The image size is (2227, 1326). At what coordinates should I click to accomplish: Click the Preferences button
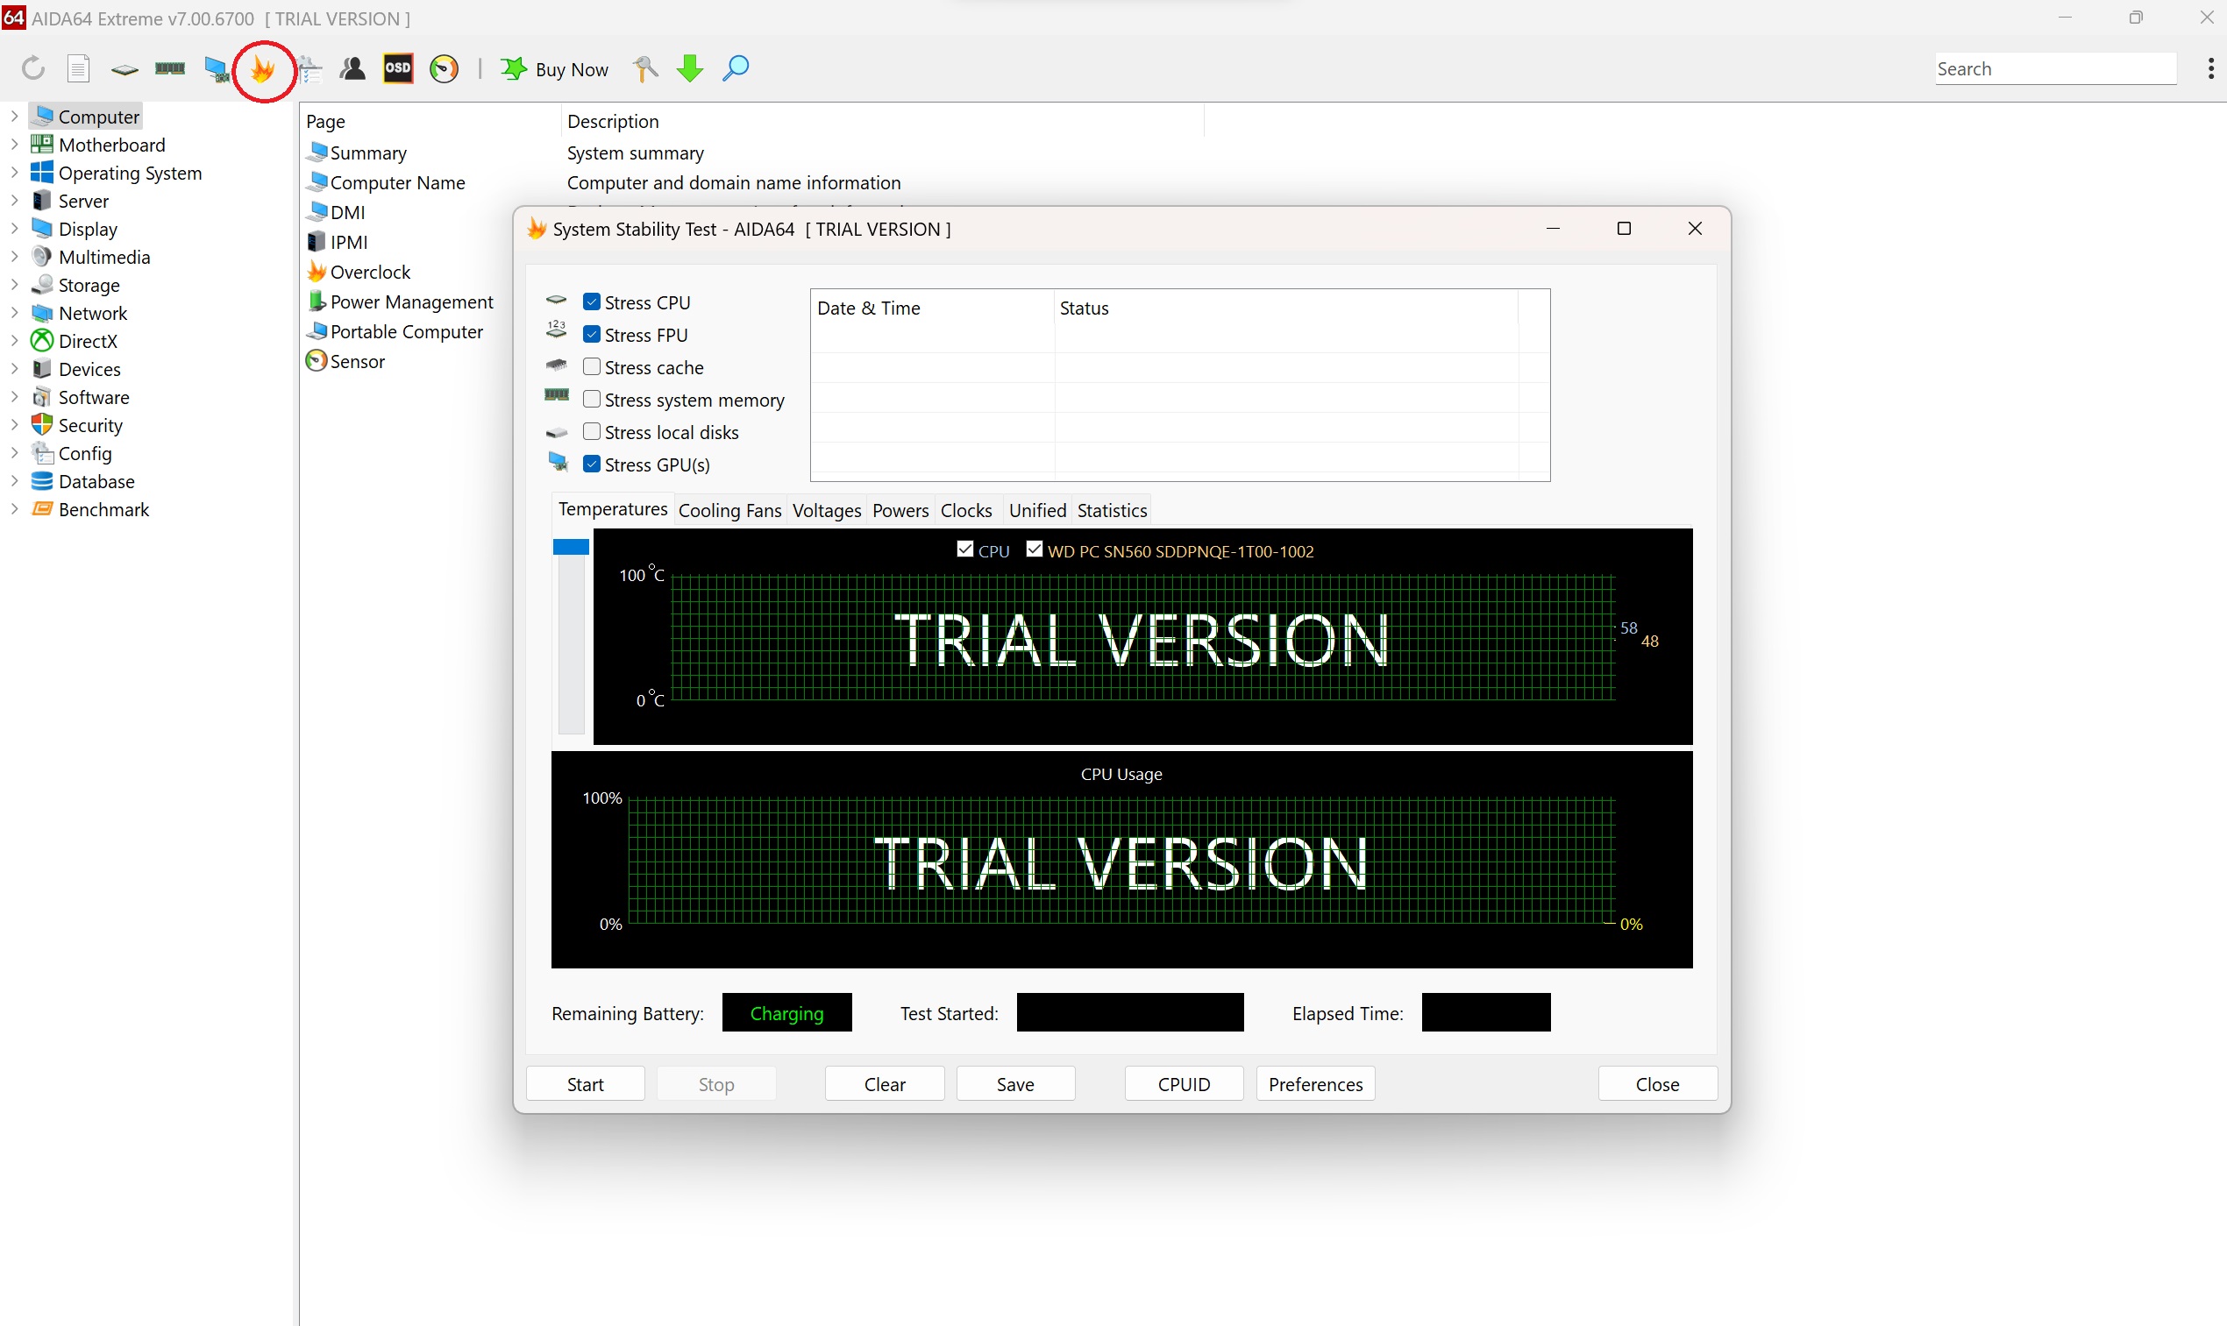(1315, 1083)
